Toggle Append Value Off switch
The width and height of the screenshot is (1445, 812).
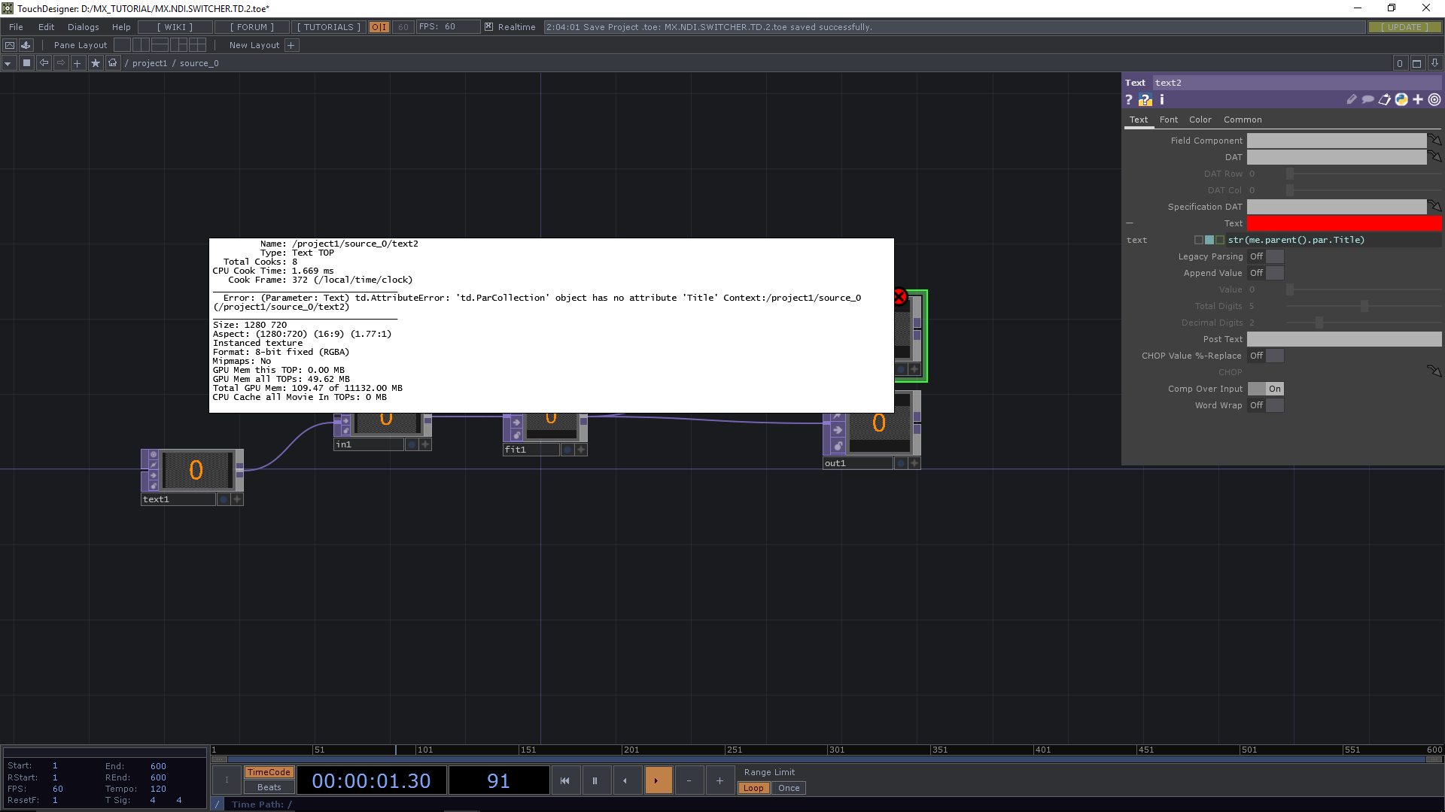tap(1266, 273)
